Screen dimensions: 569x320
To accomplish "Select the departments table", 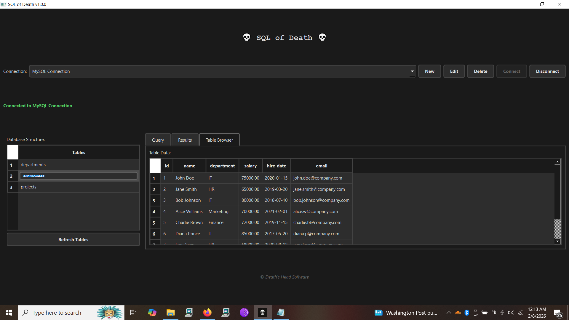I will tap(79, 165).
